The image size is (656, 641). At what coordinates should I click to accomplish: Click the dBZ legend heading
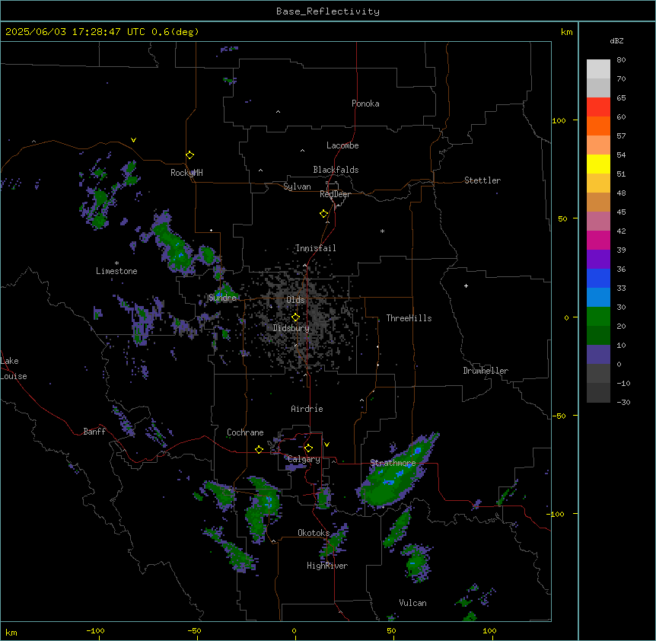tap(616, 41)
